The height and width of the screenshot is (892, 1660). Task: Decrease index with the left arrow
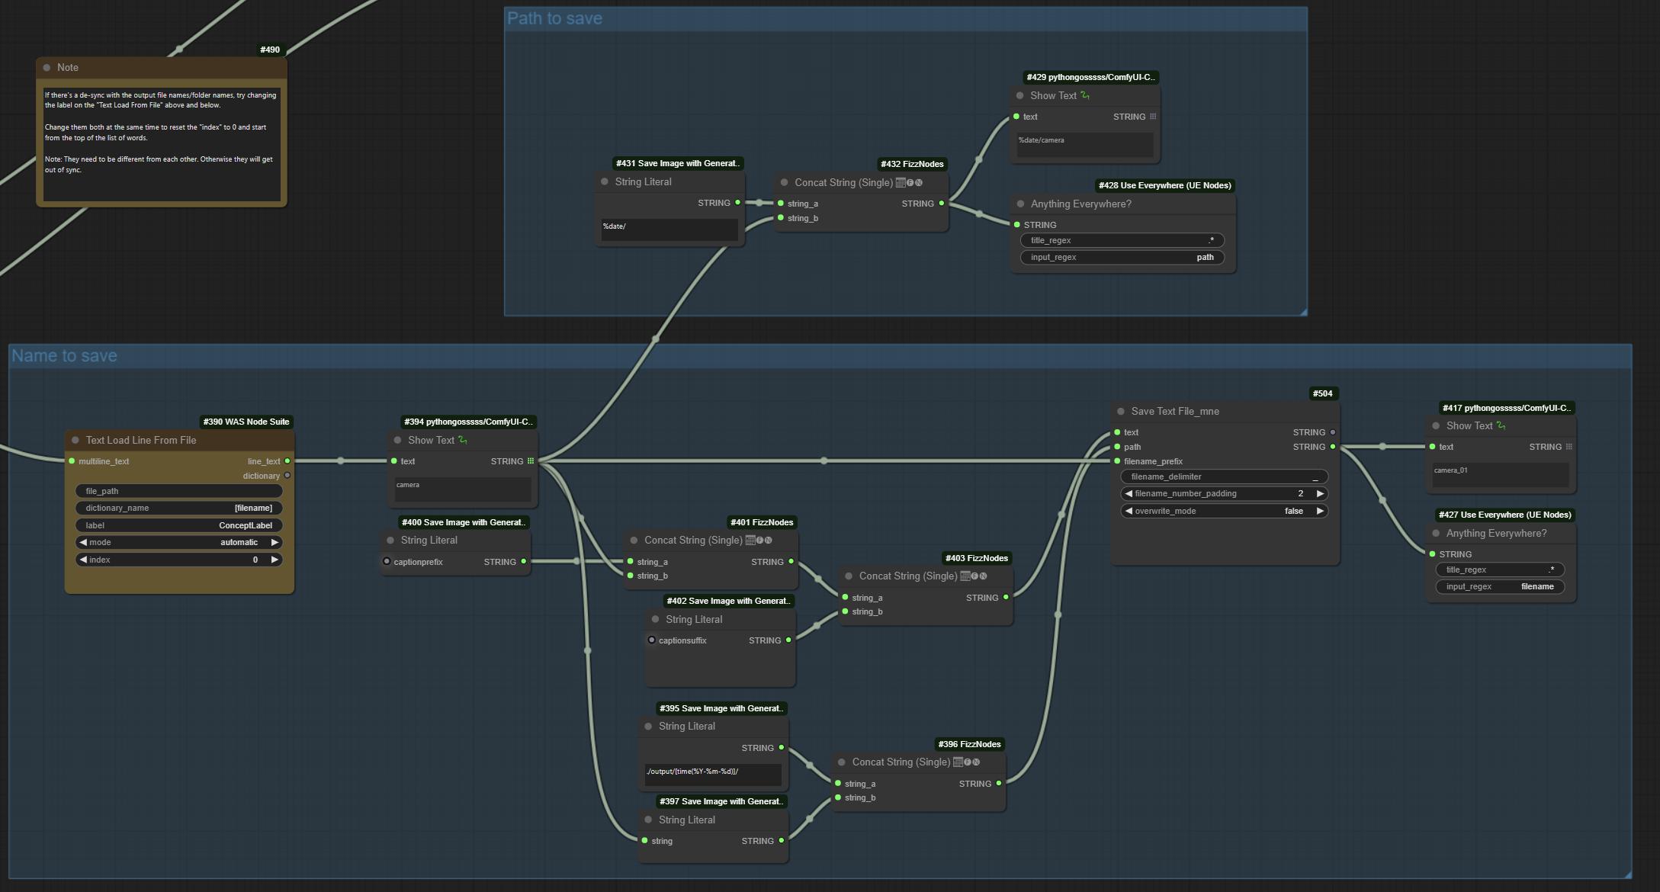coord(83,560)
